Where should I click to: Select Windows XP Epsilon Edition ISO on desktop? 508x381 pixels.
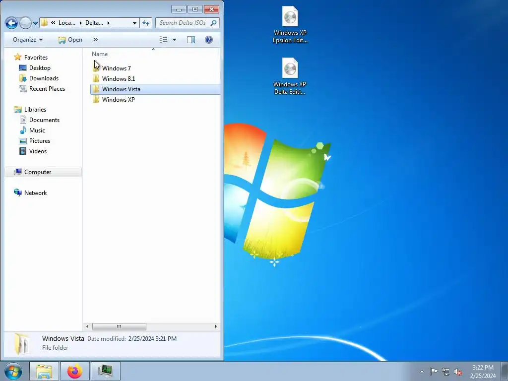pos(290,25)
